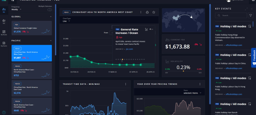
Task: Open the FBX section in left sidebar
Action: (4, 11)
